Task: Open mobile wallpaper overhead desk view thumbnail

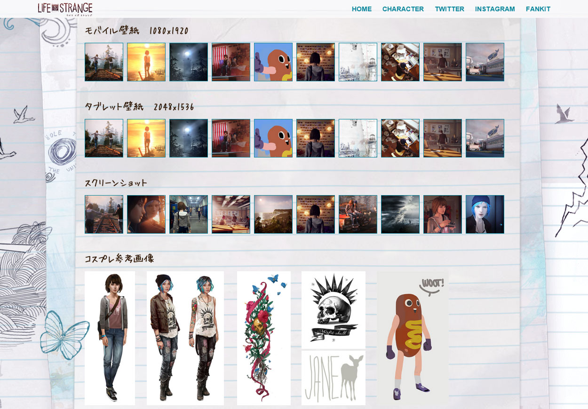Action: [400, 62]
